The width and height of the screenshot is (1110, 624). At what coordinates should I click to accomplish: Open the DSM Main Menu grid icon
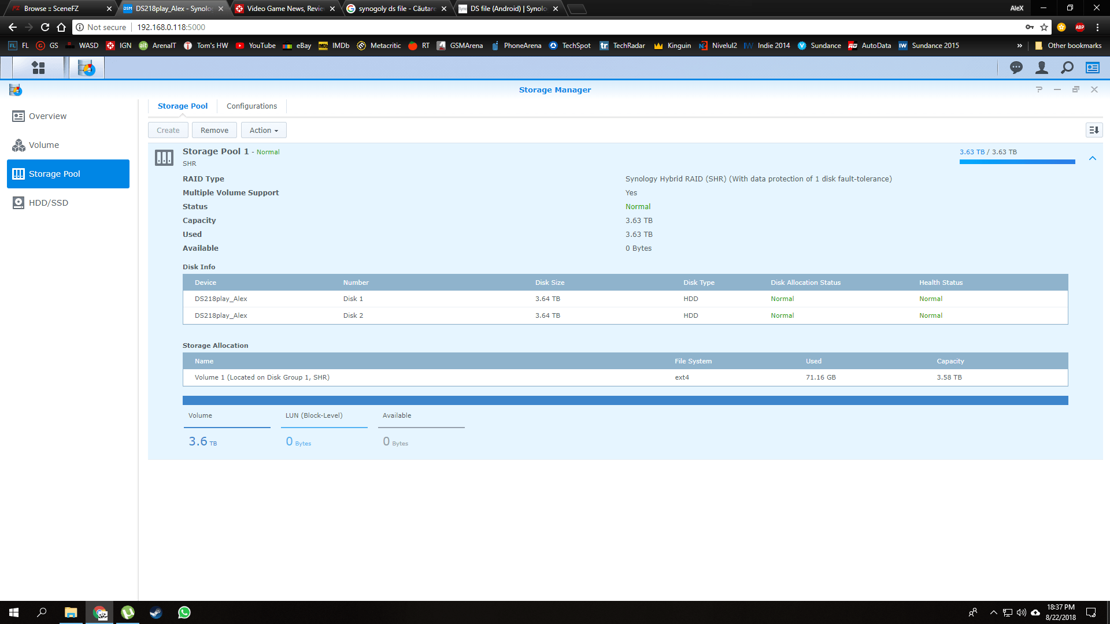tap(38, 68)
